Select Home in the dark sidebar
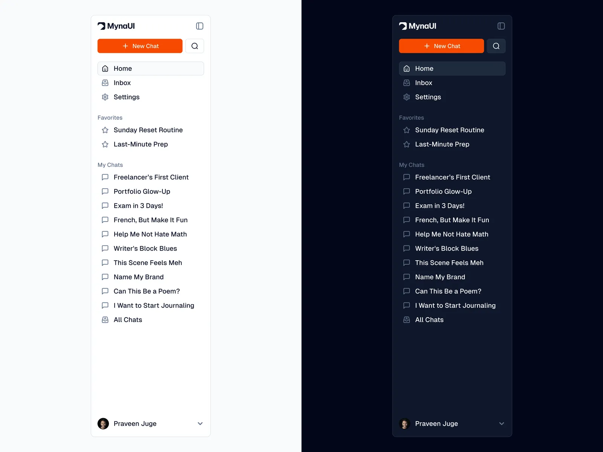Screen dimensions: 603x452 coord(452,69)
